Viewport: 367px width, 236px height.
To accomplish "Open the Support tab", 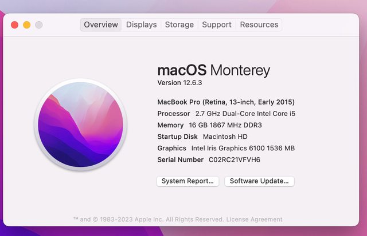I will (x=217, y=25).
